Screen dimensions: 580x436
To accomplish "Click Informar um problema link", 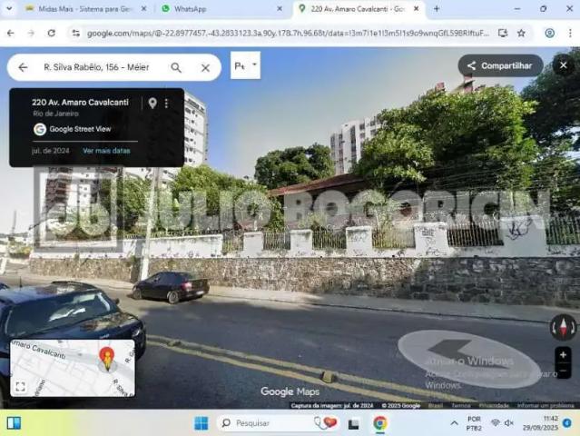I will click(x=546, y=406).
